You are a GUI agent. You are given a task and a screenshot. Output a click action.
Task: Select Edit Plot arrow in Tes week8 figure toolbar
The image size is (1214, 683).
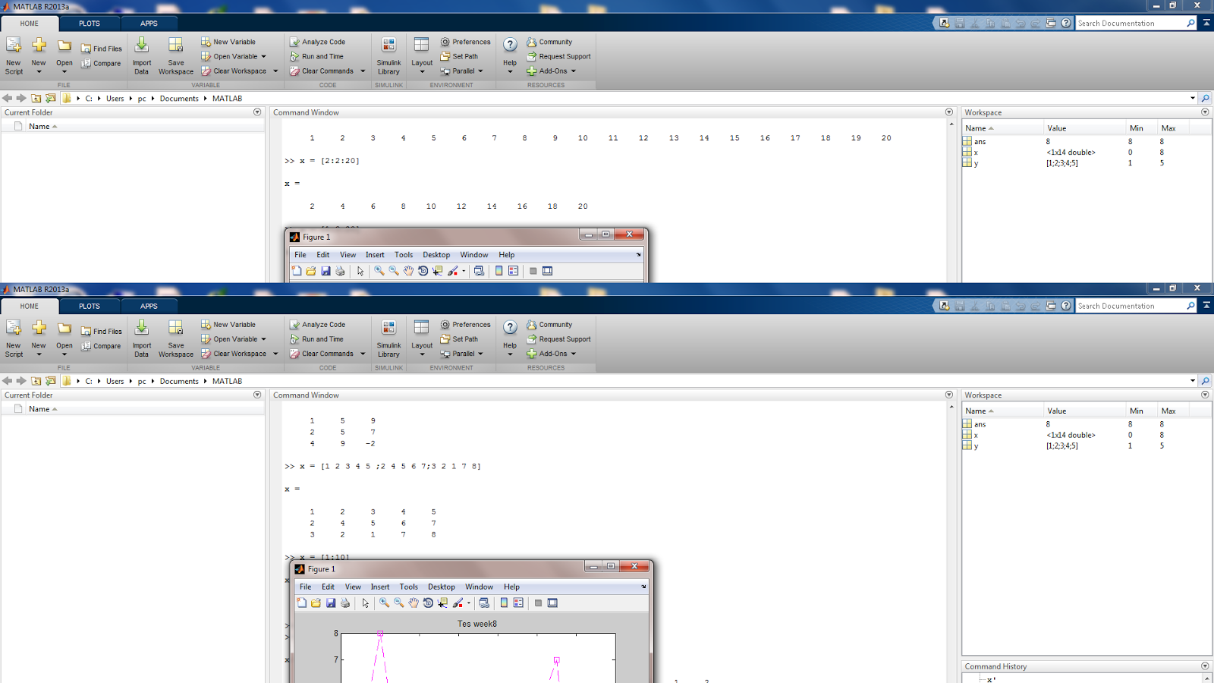click(365, 603)
